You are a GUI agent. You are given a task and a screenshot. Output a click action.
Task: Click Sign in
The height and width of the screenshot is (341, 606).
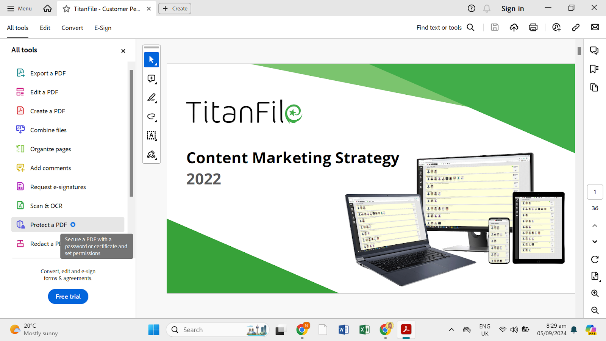512,8
